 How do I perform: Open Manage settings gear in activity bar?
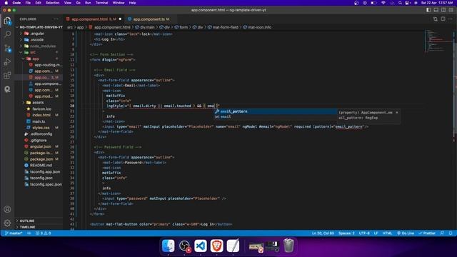click(x=7, y=223)
